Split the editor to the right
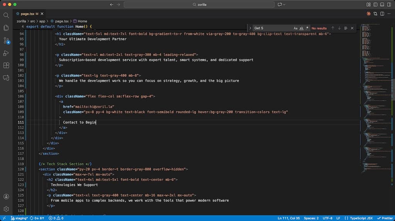Screen dimensions: 395x221 point(382,14)
